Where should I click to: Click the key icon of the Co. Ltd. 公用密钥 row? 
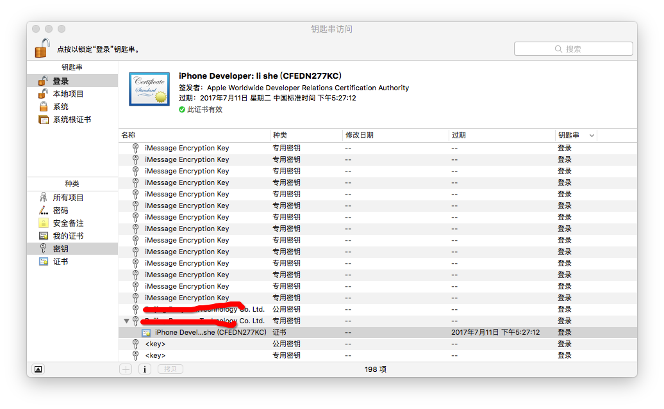(135, 309)
